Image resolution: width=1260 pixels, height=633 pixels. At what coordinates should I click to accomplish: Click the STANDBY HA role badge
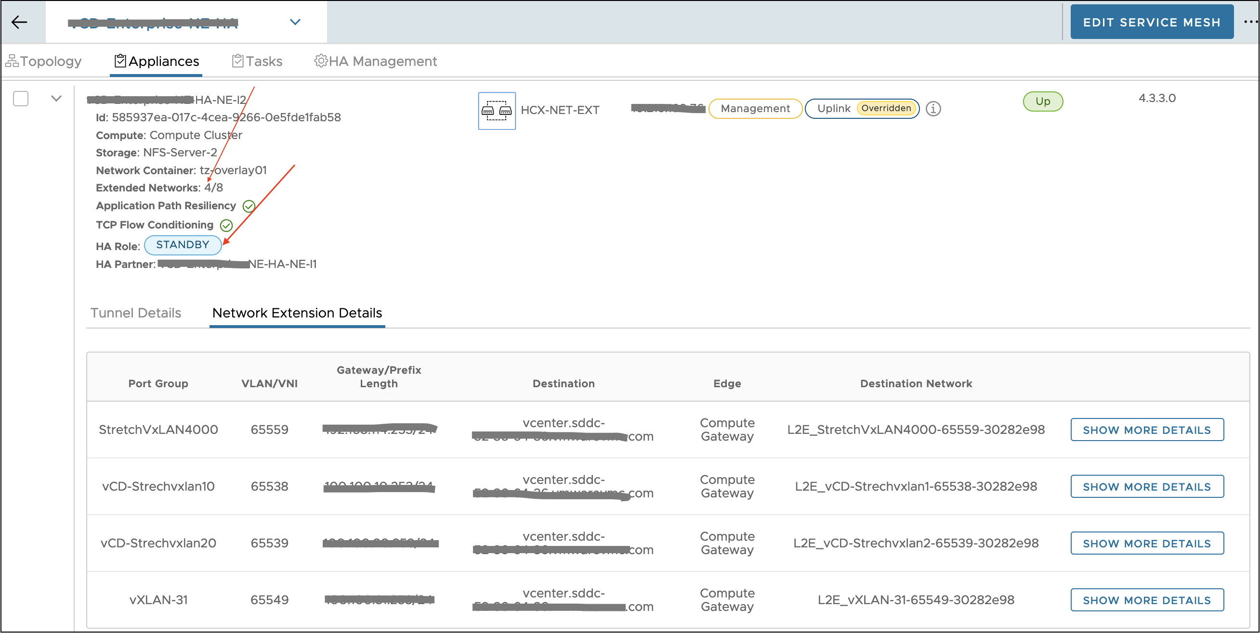183,245
